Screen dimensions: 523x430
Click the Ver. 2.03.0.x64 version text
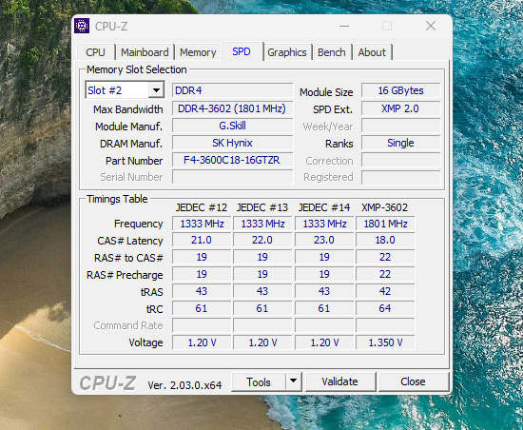pyautogui.click(x=184, y=385)
